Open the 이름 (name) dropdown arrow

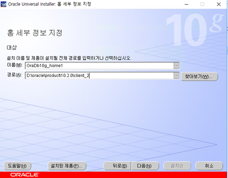[176, 66]
